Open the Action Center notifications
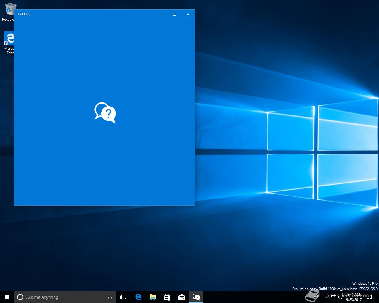Image resolution: width=379 pixels, height=303 pixels. pos(369,297)
